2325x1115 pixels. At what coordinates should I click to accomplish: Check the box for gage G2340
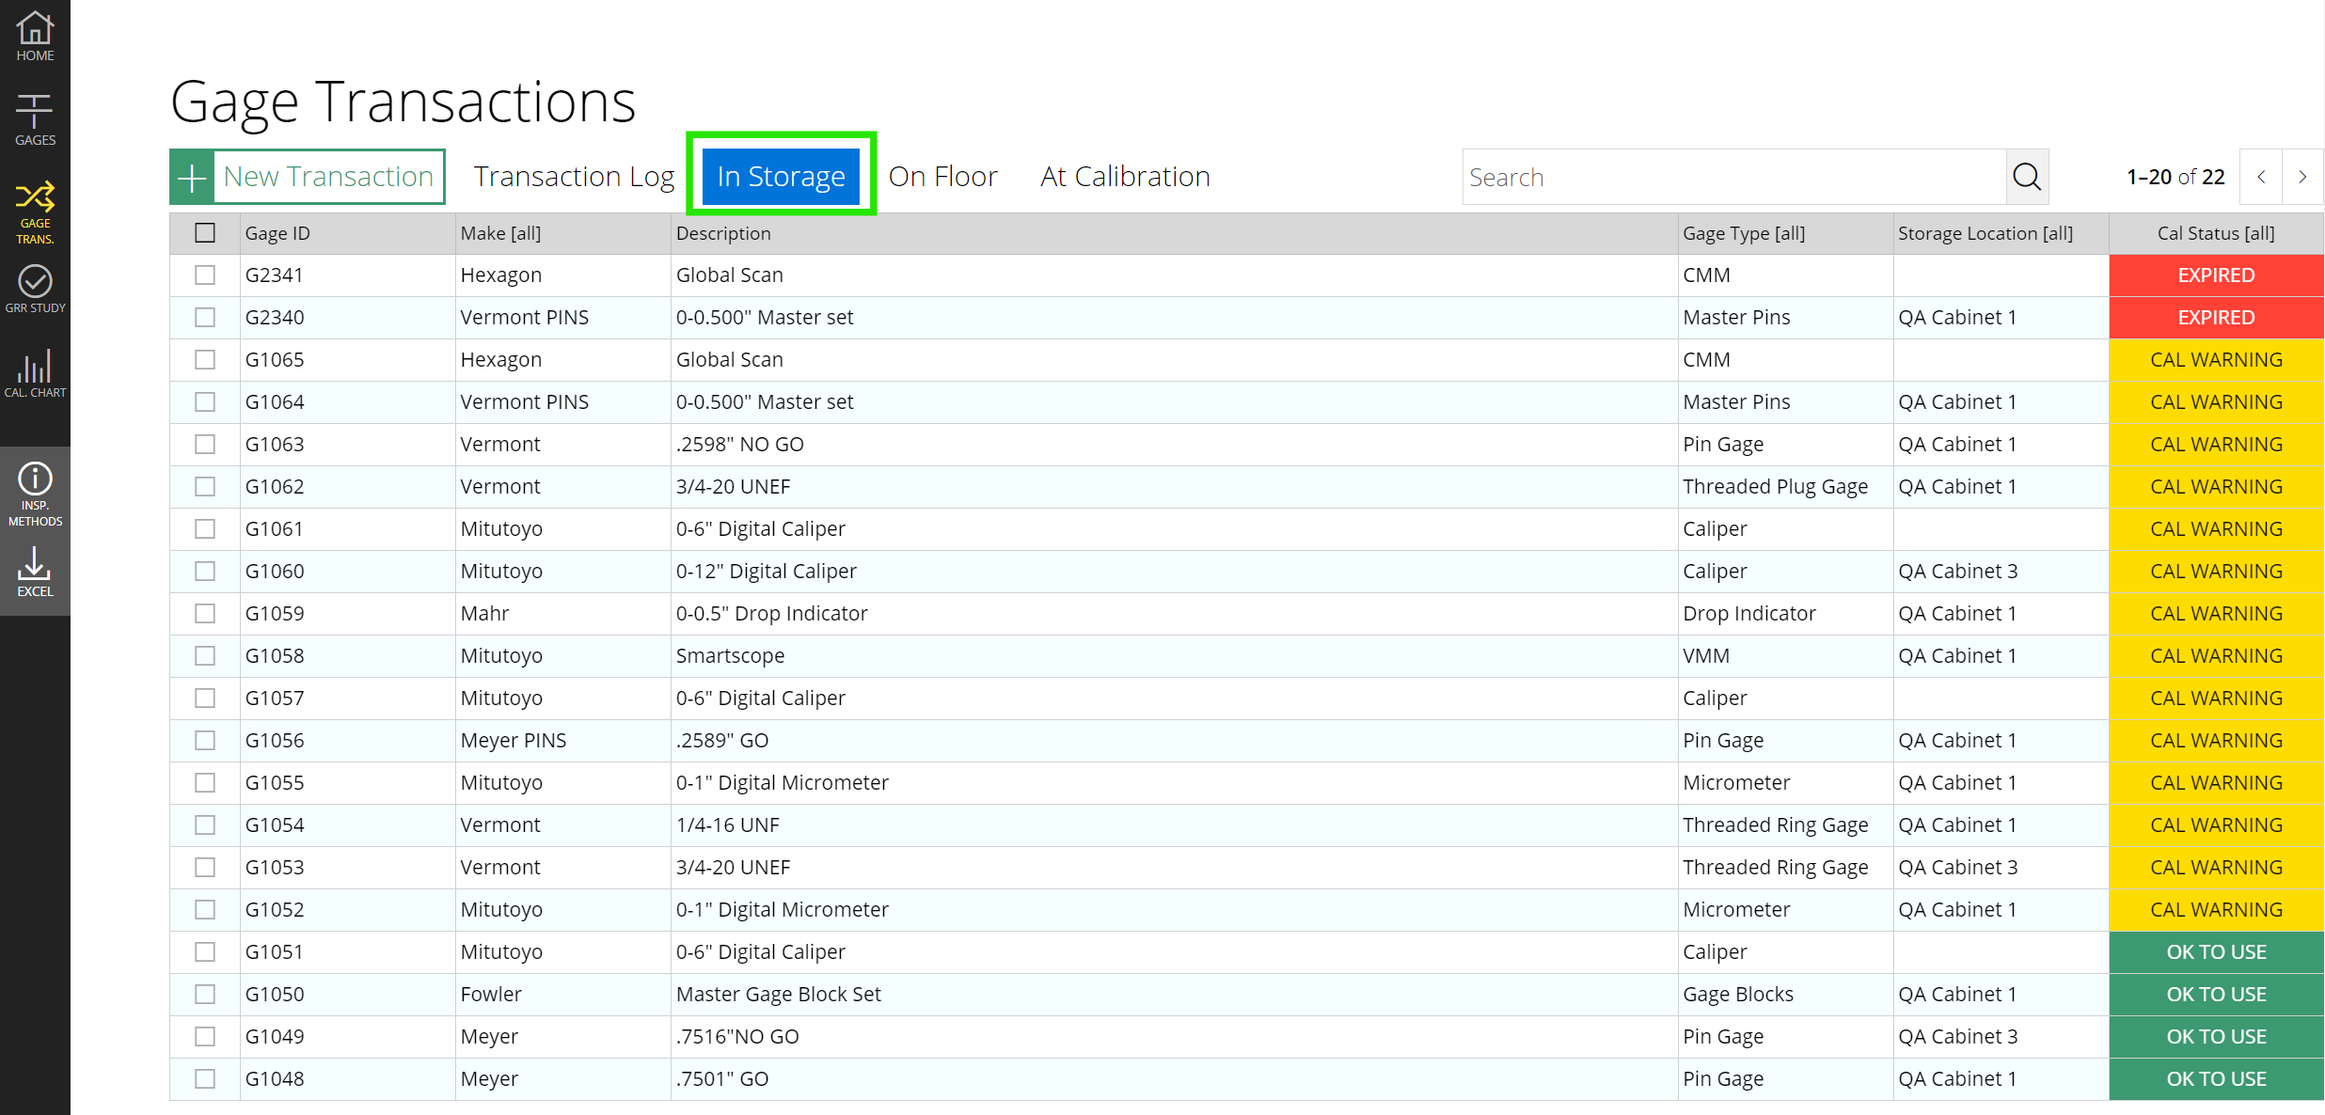205,318
